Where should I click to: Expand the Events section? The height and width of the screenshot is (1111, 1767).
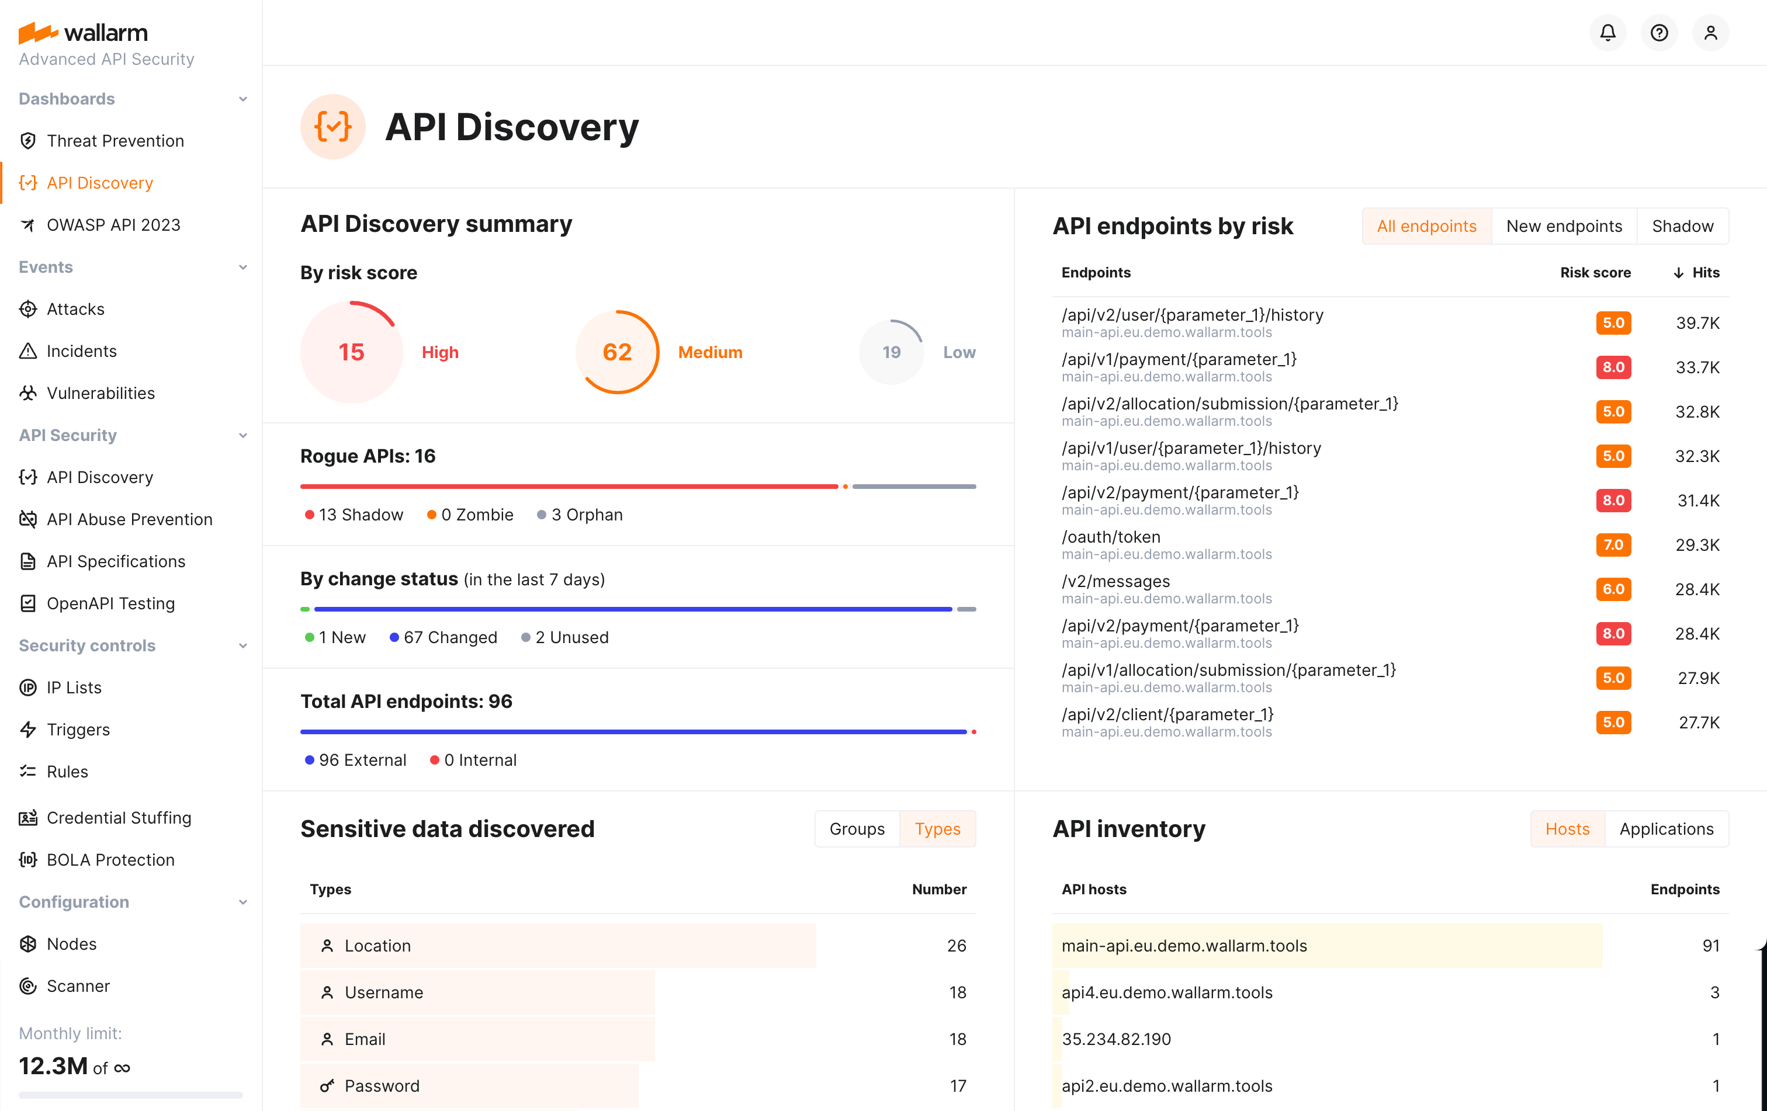[x=243, y=267]
